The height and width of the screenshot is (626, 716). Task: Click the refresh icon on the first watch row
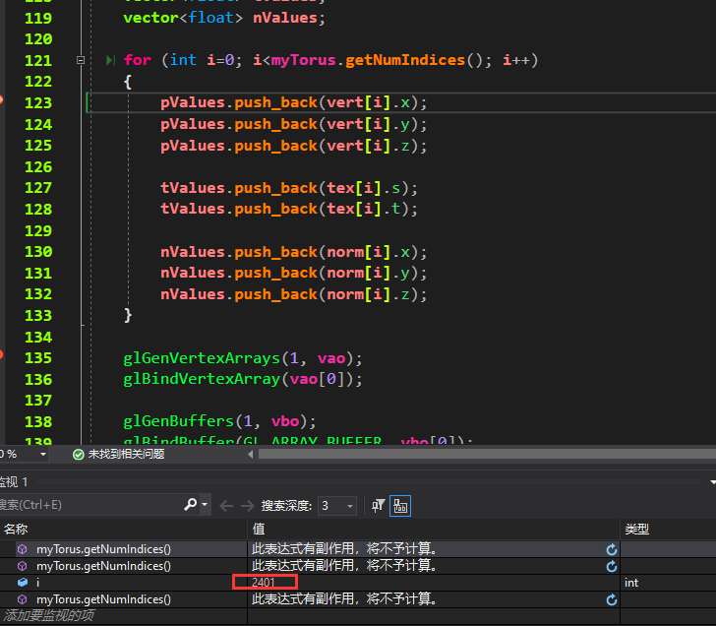[x=612, y=549]
